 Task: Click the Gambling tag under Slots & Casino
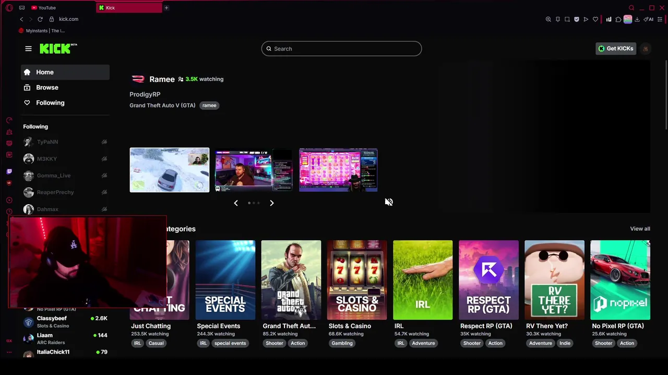tap(342, 343)
